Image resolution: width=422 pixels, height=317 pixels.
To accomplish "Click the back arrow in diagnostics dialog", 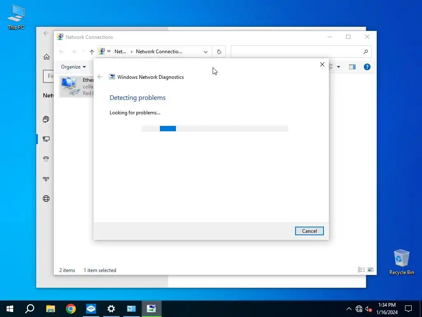I will click(x=100, y=77).
